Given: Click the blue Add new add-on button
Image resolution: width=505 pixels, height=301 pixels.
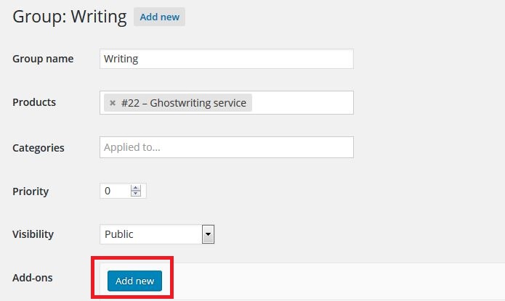Looking at the screenshot, I should click(134, 281).
